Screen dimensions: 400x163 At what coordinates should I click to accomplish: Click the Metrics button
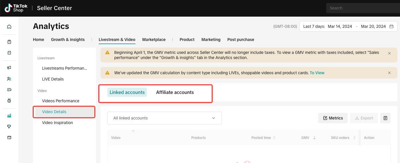(x=333, y=118)
